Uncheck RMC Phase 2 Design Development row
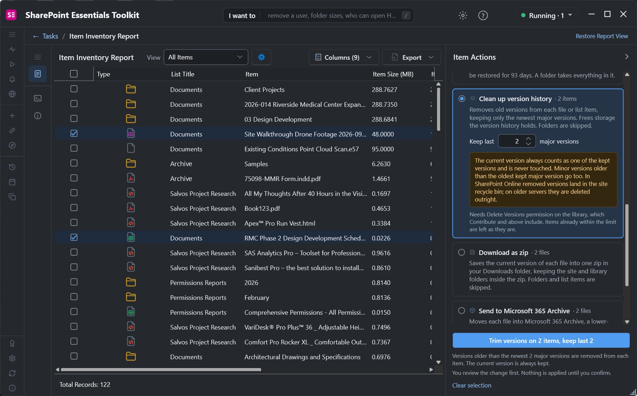The image size is (637, 396). click(74, 237)
